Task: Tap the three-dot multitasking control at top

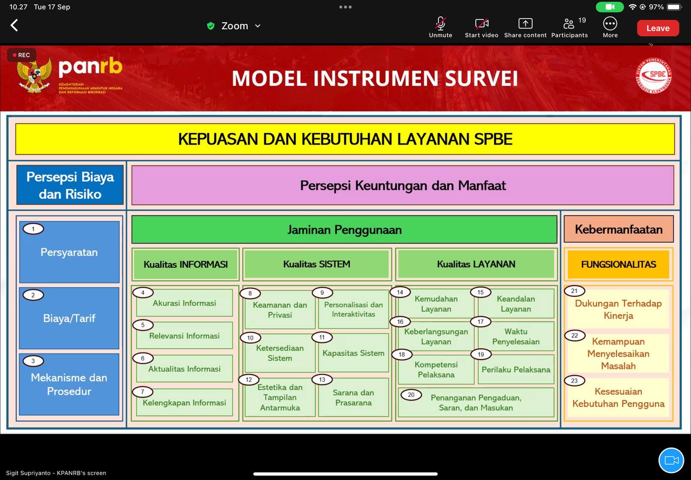Action: coord(345,7)
